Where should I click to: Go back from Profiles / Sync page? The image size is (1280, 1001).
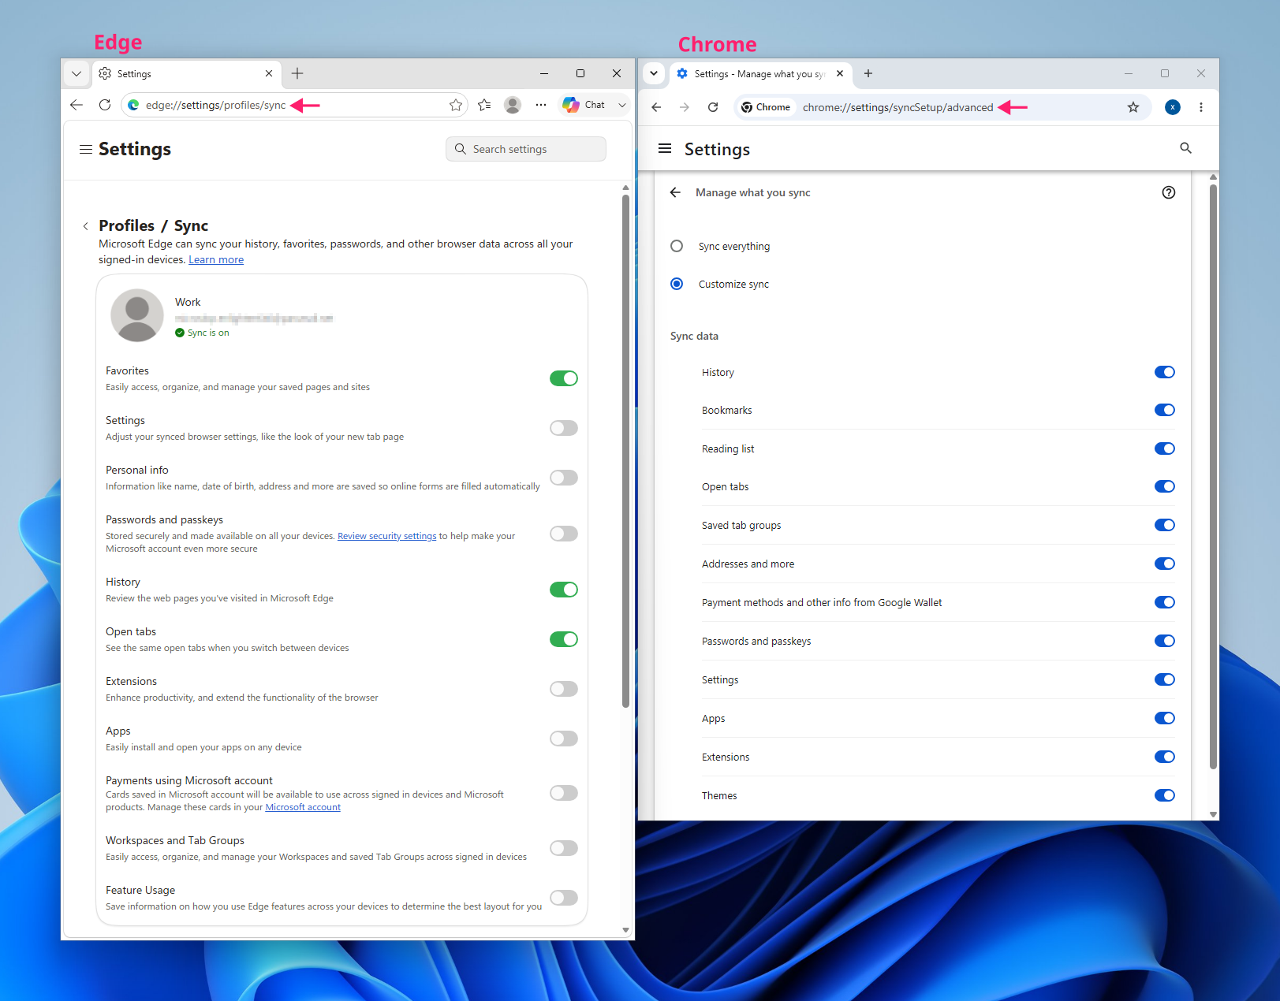pyautogui.click(x=85, y=226)
